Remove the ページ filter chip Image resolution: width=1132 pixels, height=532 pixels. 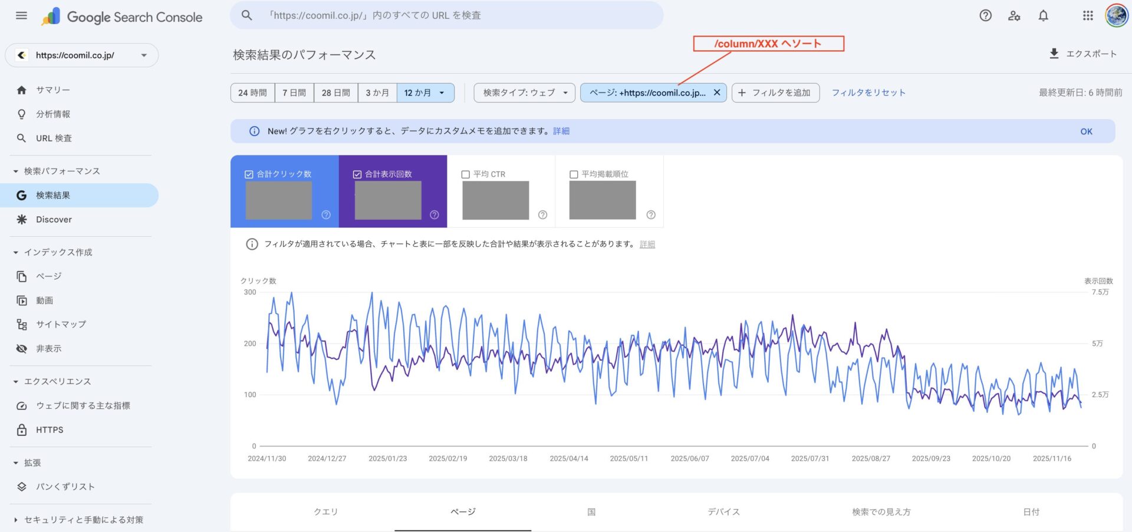(x=717, y=92)
